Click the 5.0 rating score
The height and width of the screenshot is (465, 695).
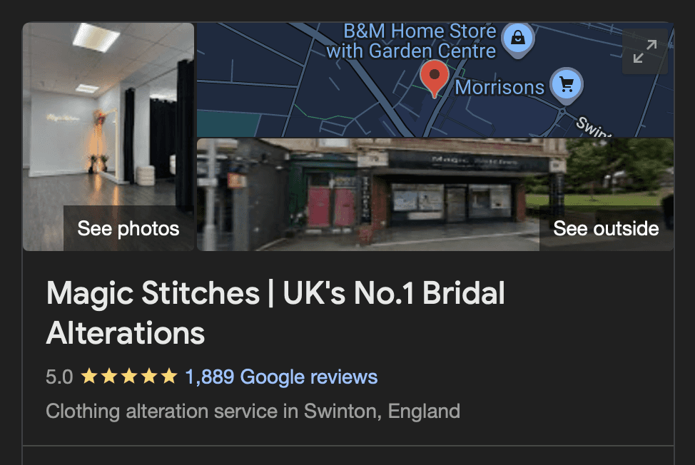pos(59,377)
